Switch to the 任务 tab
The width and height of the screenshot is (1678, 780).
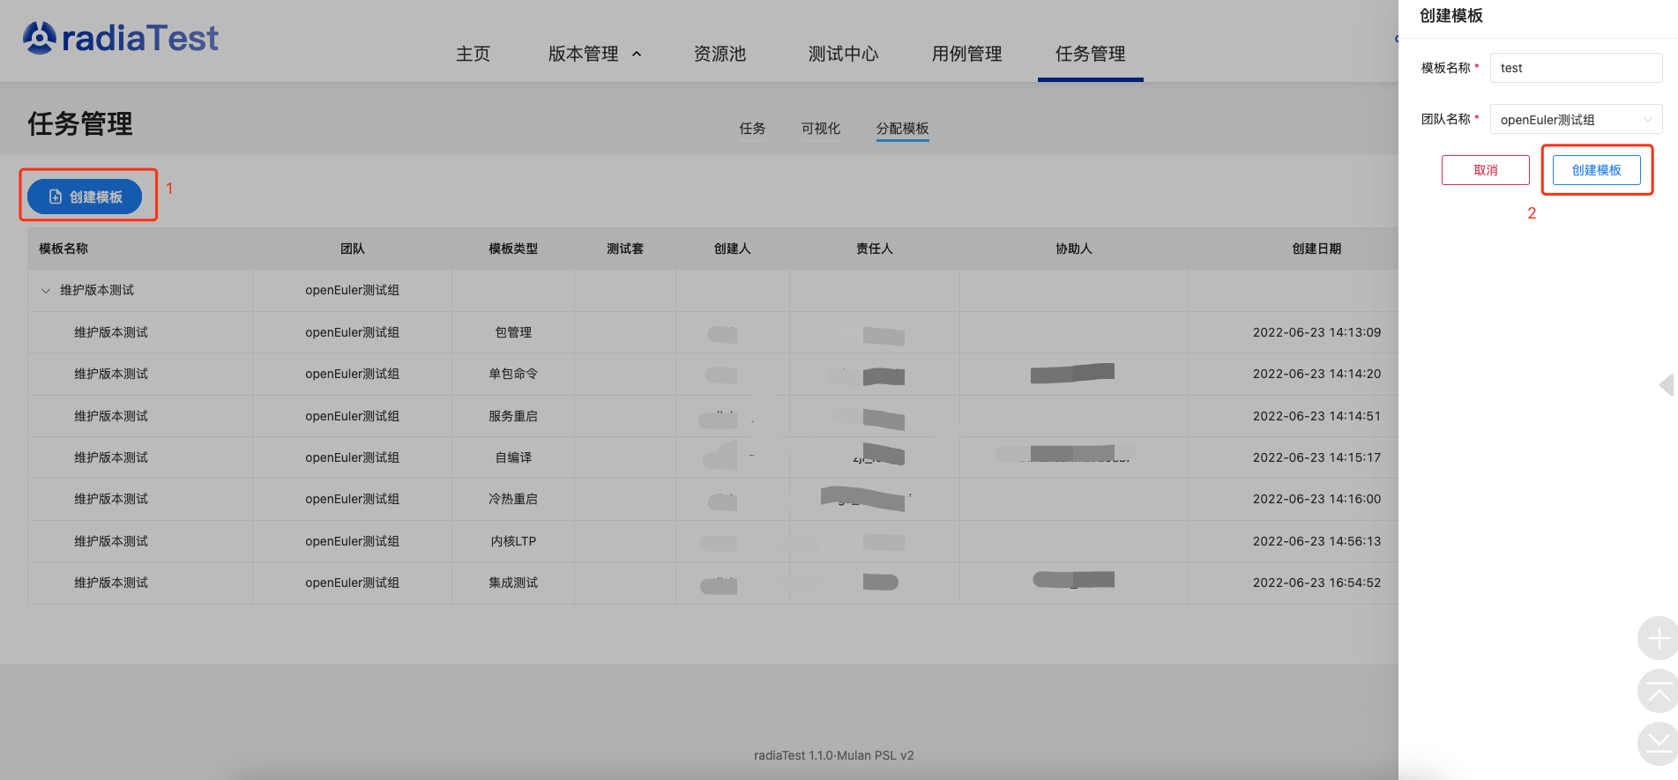(752, 129)
